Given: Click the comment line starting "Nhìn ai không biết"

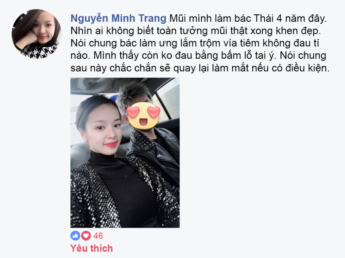Looking at the screenshot, I should 196,31.
